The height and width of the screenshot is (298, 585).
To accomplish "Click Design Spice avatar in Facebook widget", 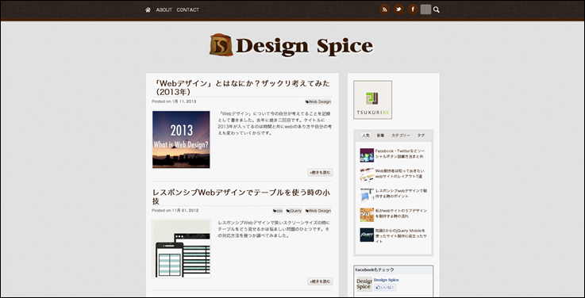I will pyautogui.click(x=364, y=285).
